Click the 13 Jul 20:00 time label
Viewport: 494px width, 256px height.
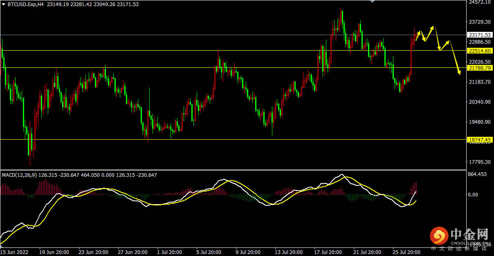point(288,252)
